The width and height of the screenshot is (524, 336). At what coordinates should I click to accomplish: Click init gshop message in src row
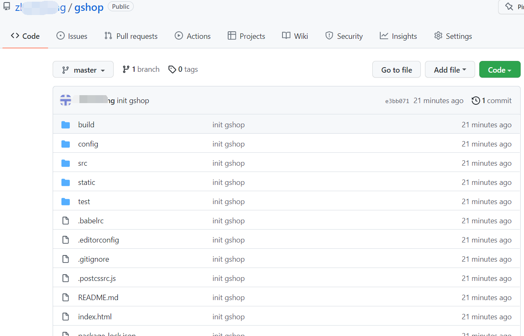coord(229,163)
